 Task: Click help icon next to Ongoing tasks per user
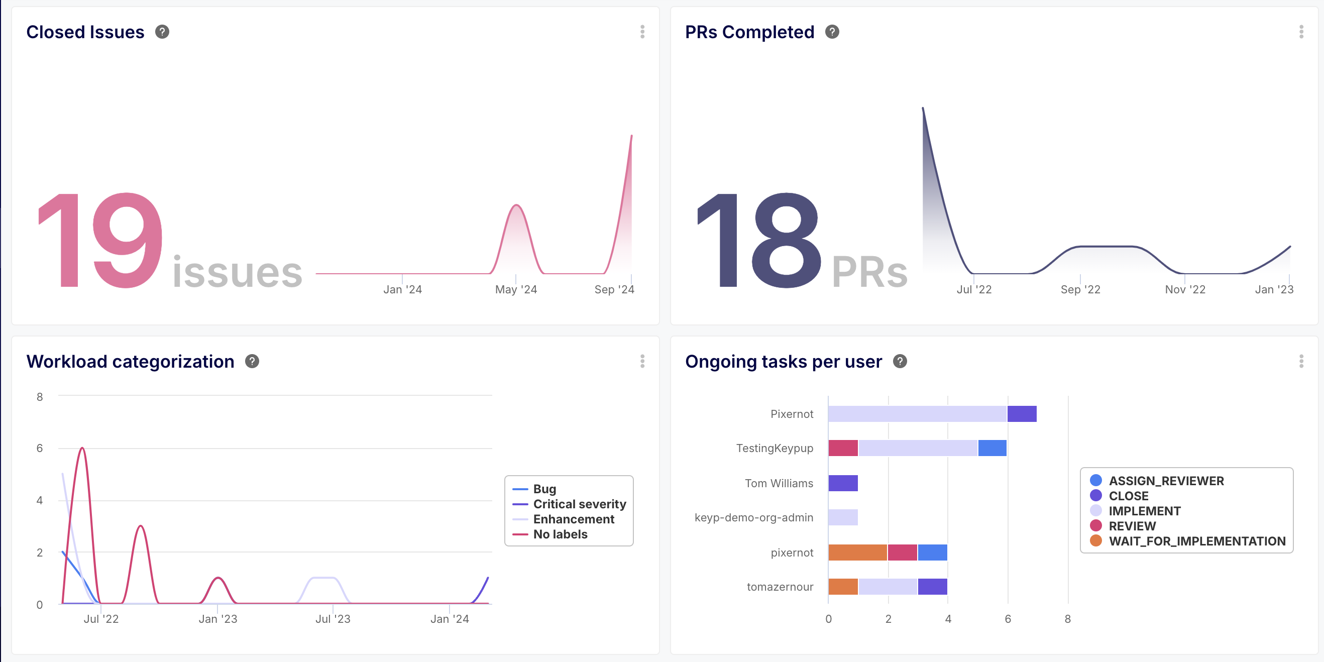(900, 361)
